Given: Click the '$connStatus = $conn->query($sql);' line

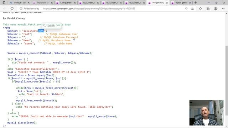Looking at the screenshot, I should (32, 75).
